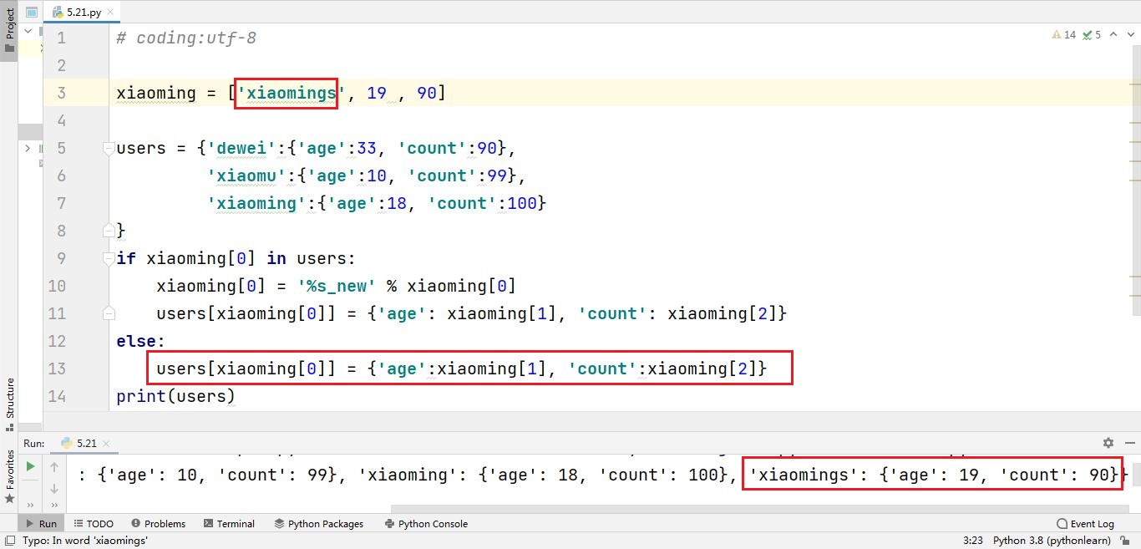Click the coding:utf-8 comment
1141x549 pixels.
(186, 38)
